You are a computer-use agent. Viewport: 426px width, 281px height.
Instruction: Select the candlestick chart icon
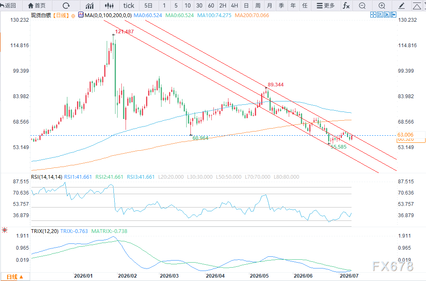109,5
